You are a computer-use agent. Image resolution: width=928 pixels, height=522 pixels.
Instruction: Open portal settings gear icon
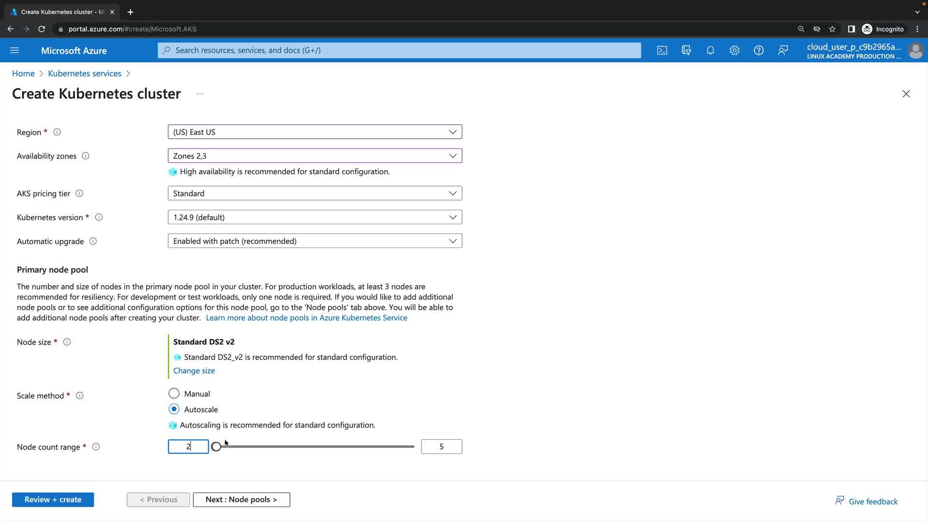[735, 50]
